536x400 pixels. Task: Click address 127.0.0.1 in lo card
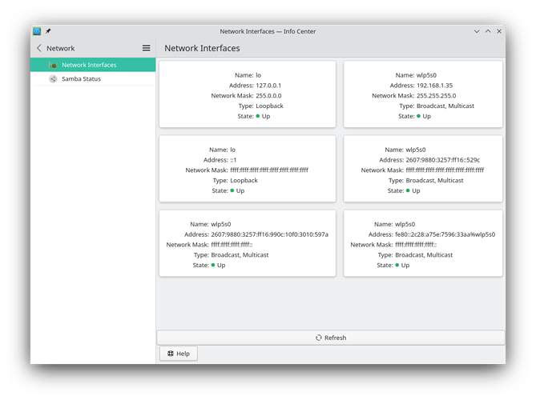coord(268,86)
